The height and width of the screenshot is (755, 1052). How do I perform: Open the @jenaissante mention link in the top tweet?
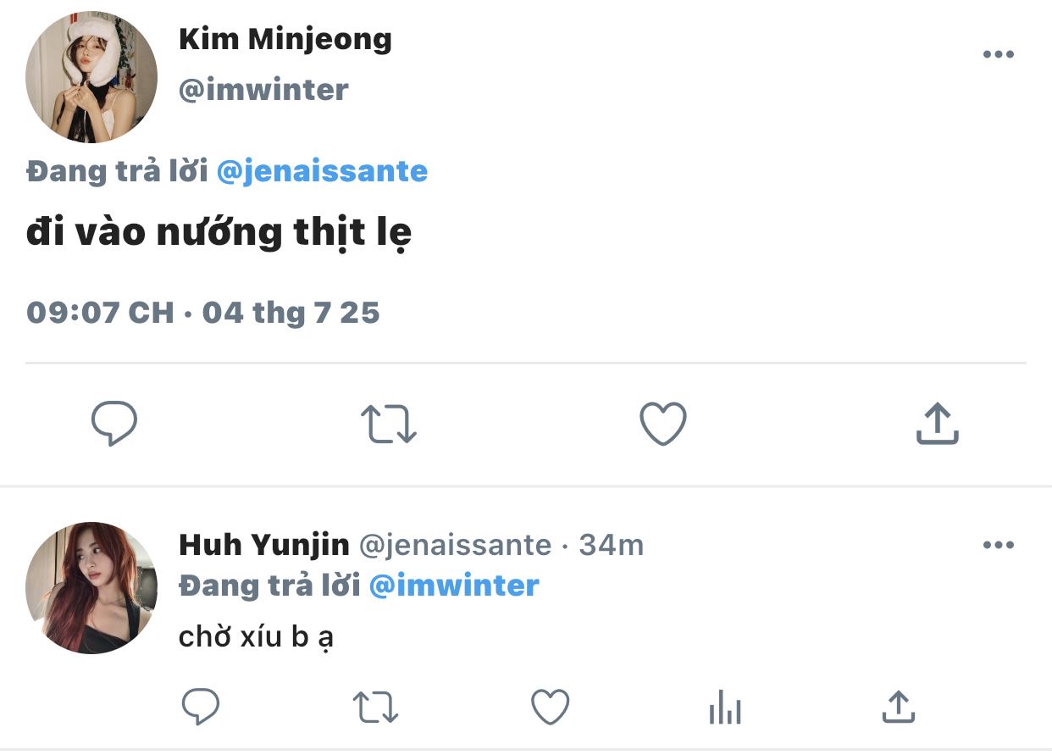tap(322, 172)
